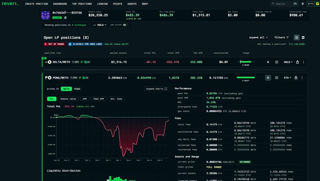Click the search magnifier field

284,4
